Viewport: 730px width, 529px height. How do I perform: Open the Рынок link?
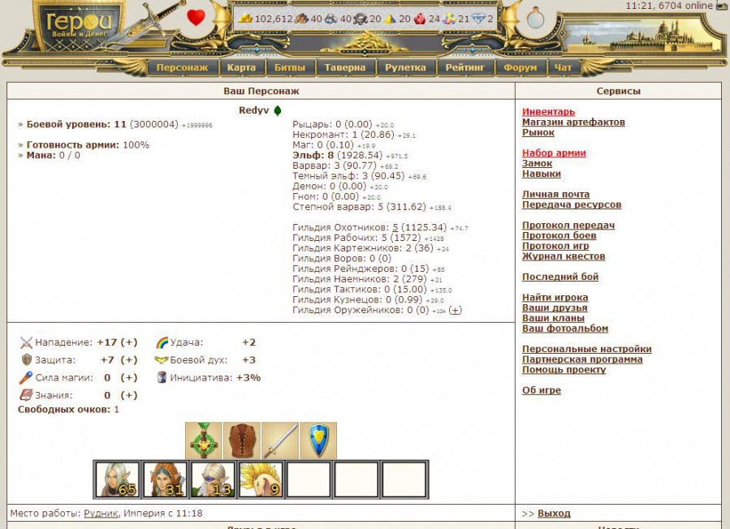[x=538, y=132]
